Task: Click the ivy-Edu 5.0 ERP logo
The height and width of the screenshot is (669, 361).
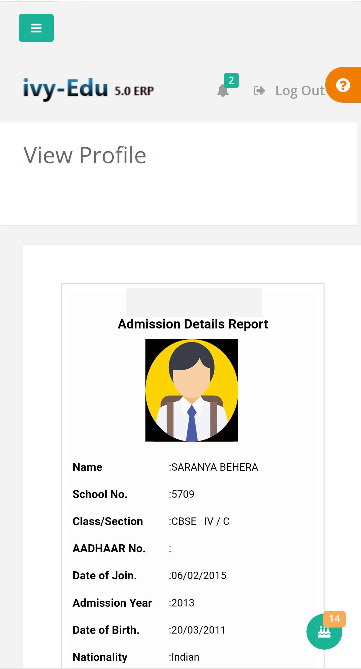Action: click(x=89, y=89)
